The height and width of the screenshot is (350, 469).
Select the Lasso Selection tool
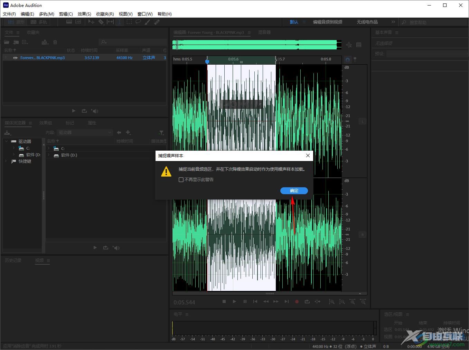(x=138, y=22)
